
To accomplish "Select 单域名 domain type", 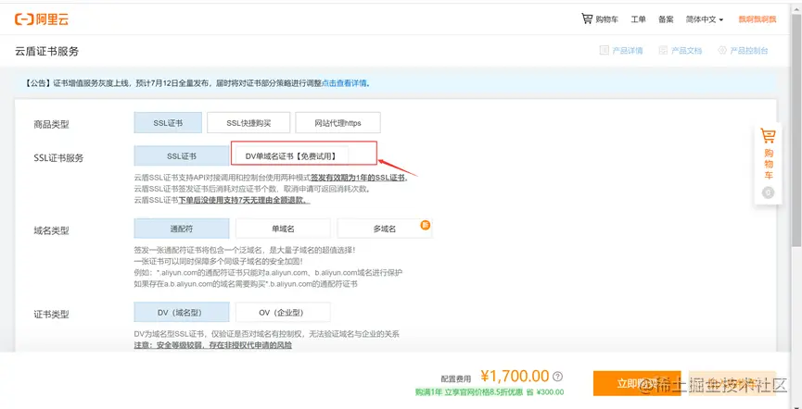I will point(283,229).
